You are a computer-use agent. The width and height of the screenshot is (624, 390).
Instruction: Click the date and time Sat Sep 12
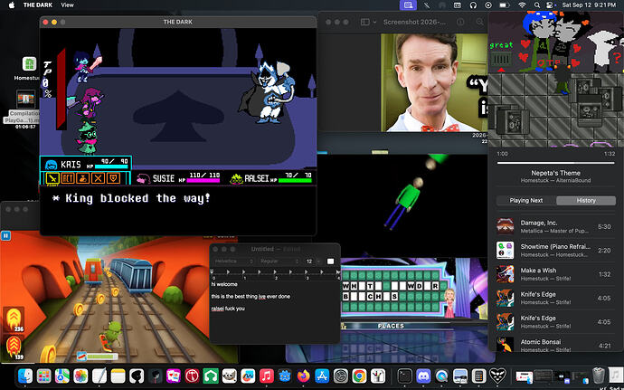[x=589, y=5]
